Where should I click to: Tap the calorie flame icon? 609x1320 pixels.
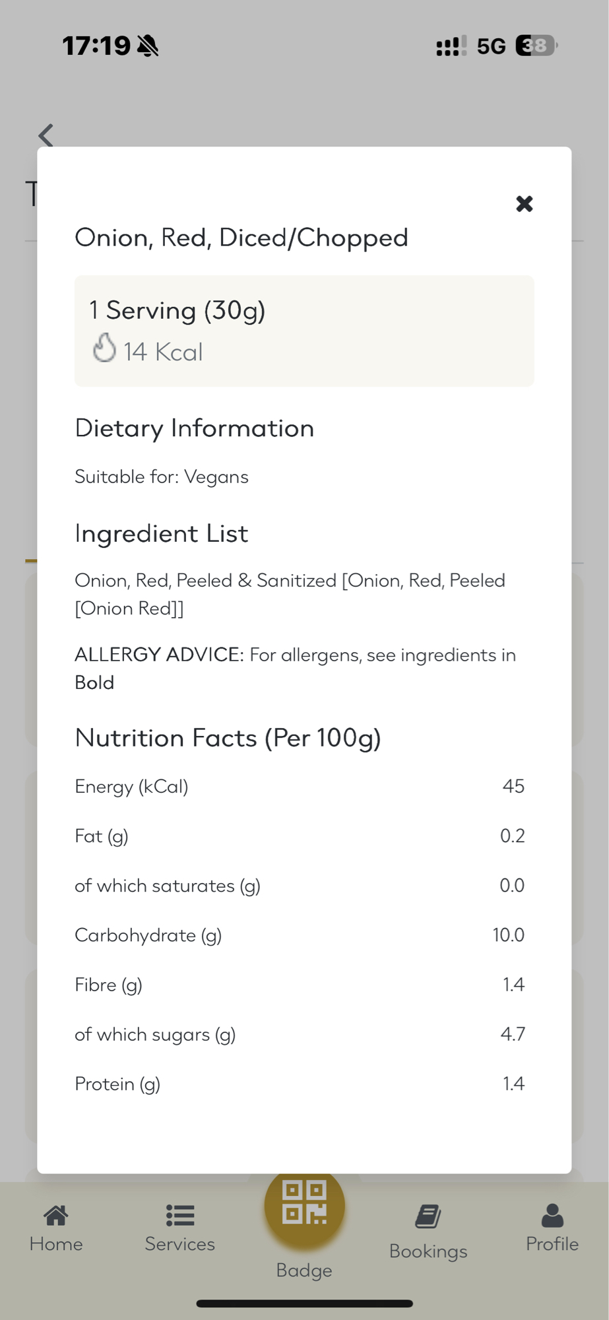(104, 348)
